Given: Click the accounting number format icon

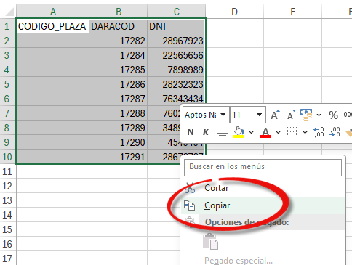Looking at the screenshot, I should coord(306,115).
